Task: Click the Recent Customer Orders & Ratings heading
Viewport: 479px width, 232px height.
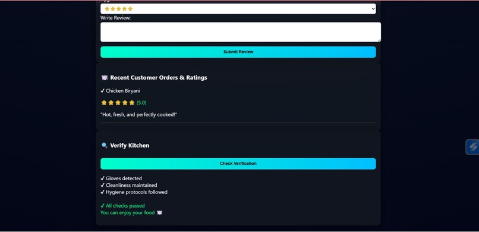Action: pos(159,78)
